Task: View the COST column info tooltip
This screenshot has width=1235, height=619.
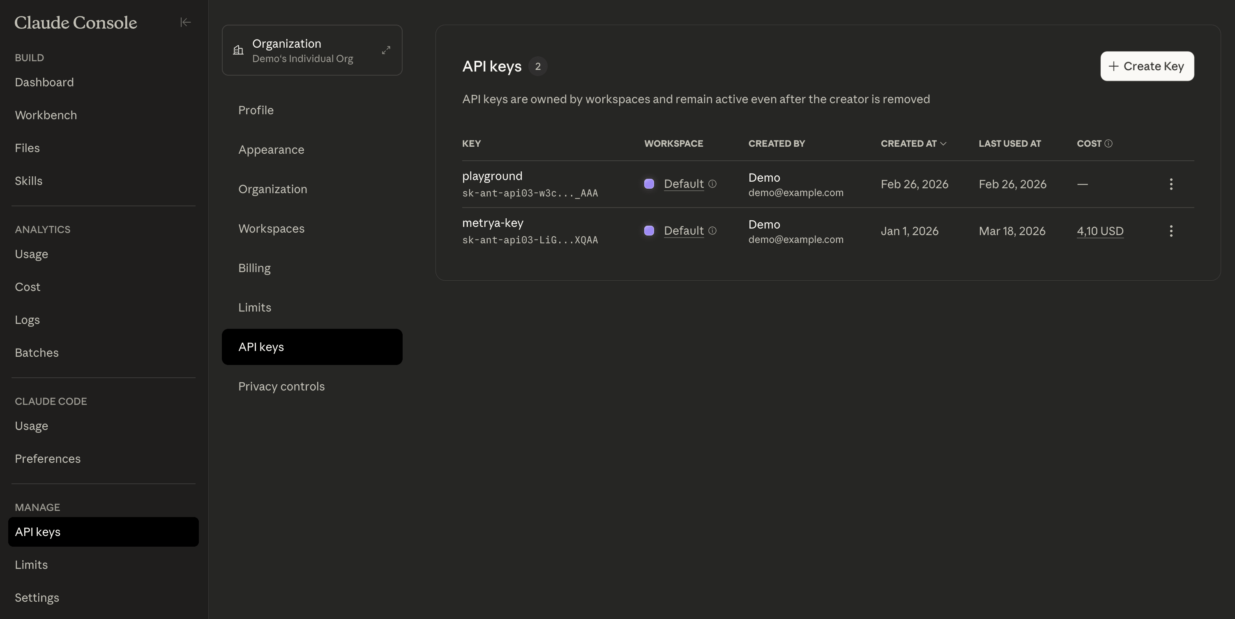Action: [1108, 143]
